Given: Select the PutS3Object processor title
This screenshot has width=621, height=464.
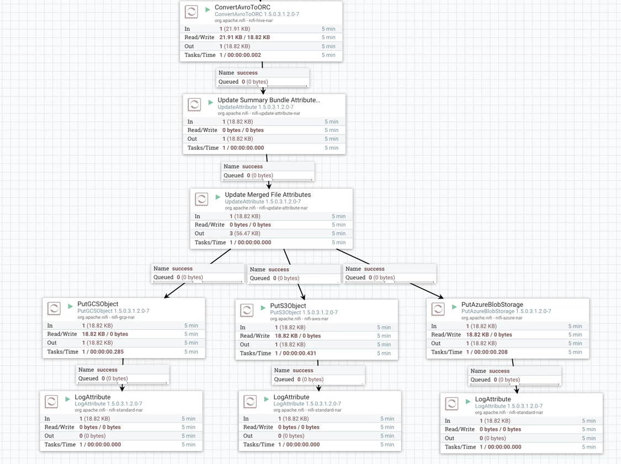Looking at the screenshot, I should coord(288,306).
